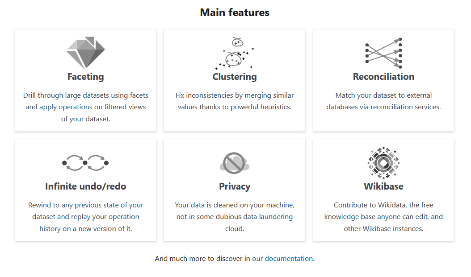Click the Privacy crossed-out cloud icon
The width and height of the screenshot is (471, 277).
click(x=235, y=163)
